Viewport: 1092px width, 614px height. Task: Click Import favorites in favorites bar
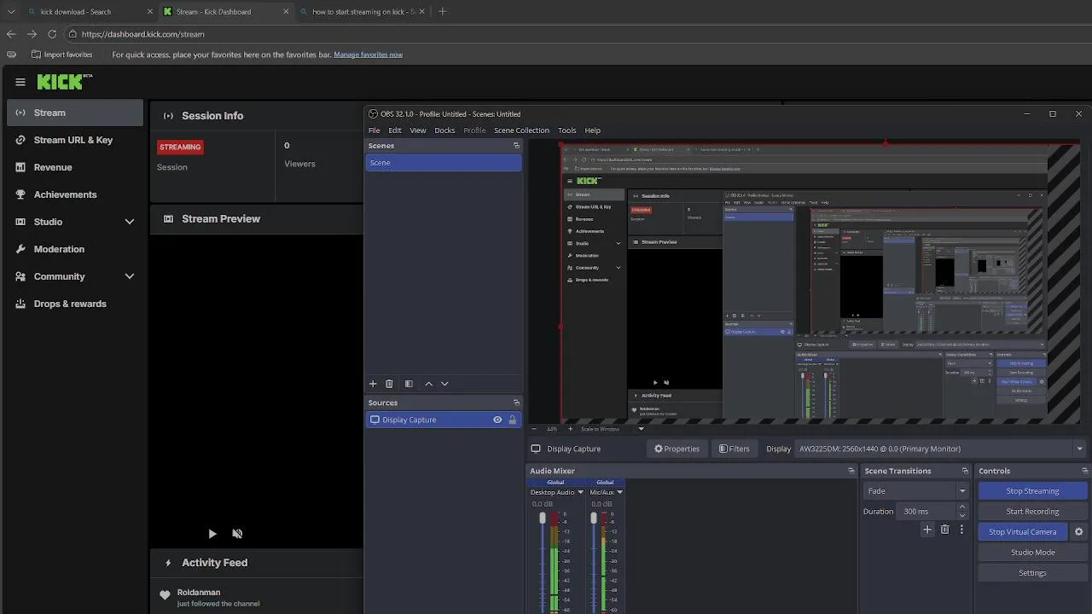(x=61, y=55)
